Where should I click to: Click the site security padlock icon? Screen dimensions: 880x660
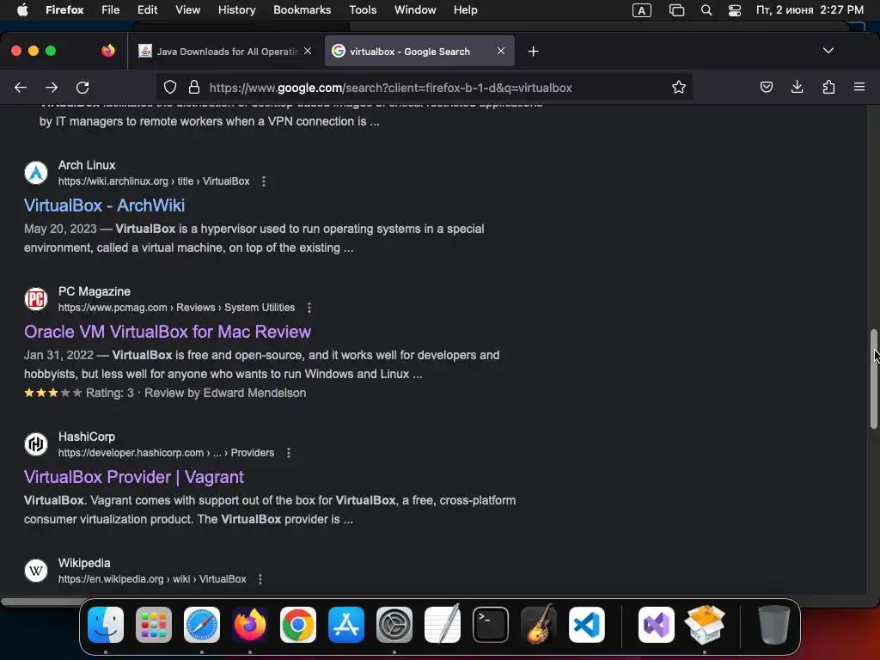194,87
